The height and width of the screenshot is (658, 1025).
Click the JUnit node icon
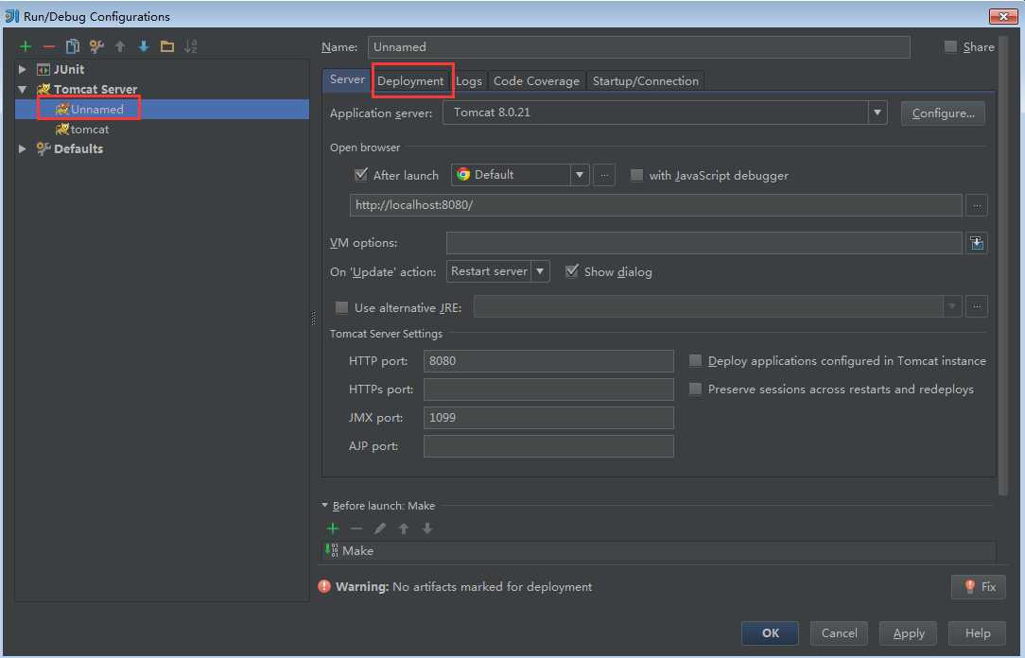[x=43, y=69]
